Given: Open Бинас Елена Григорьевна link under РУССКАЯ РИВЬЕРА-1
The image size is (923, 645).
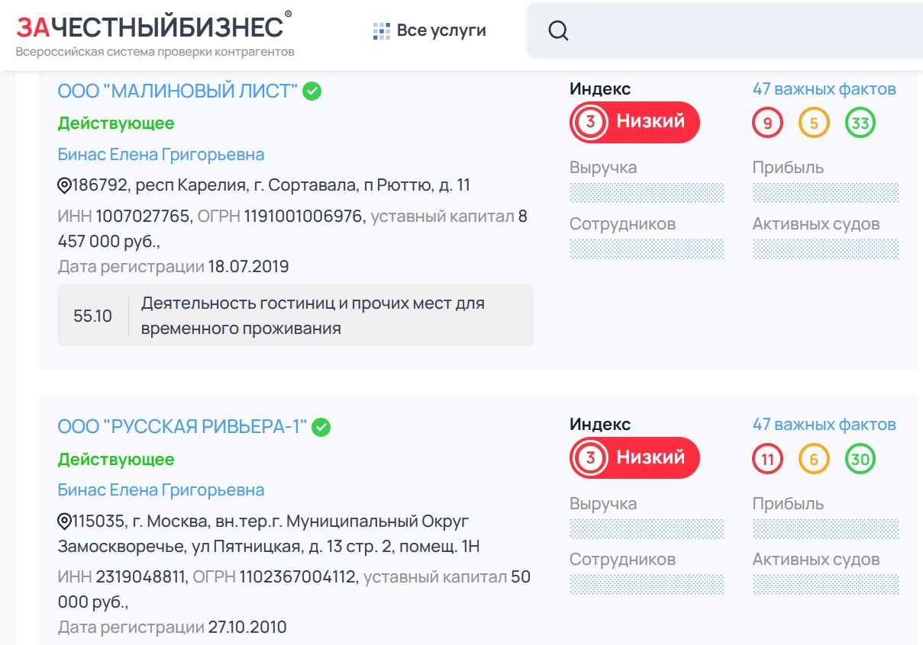Looking at the screenshot, I should click(x=161, y=489).
